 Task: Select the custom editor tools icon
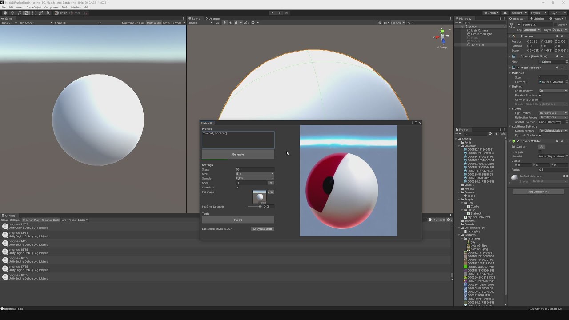tap(48, 13)
